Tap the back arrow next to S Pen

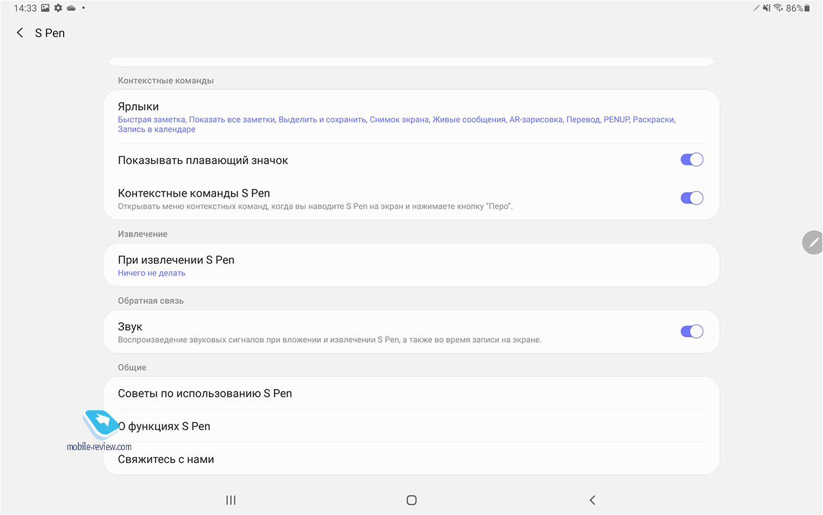[20, 33]
